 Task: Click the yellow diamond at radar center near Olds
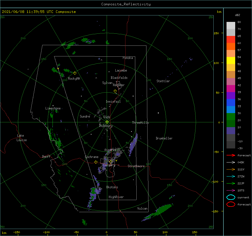(x=107, y=122)
